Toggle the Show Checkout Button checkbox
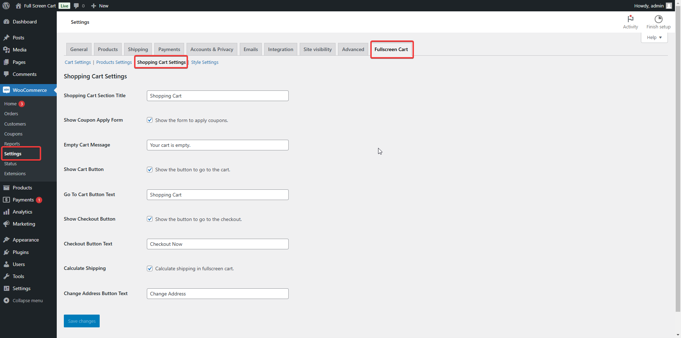 pos(150,219)
